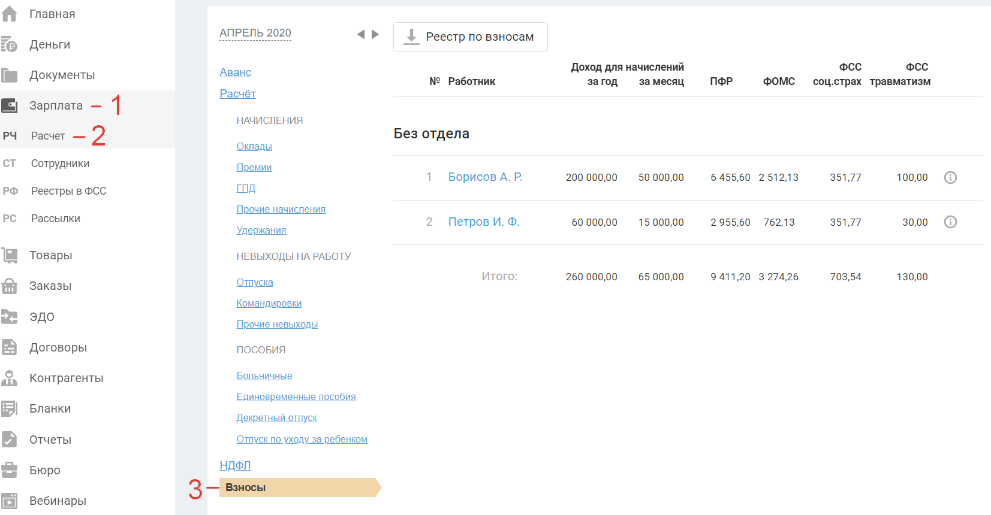Go to previous month arrow
The height and width of the screenshot is (515, 991).
click(361, 34)
